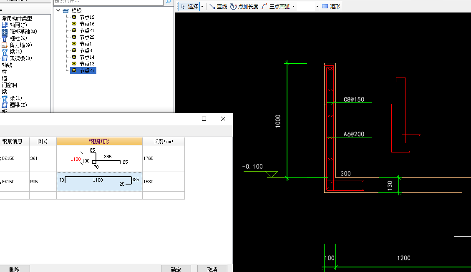471x272 pixels.
Task: Select 节点22 in the tree
Action: click(x=87, y=37)
